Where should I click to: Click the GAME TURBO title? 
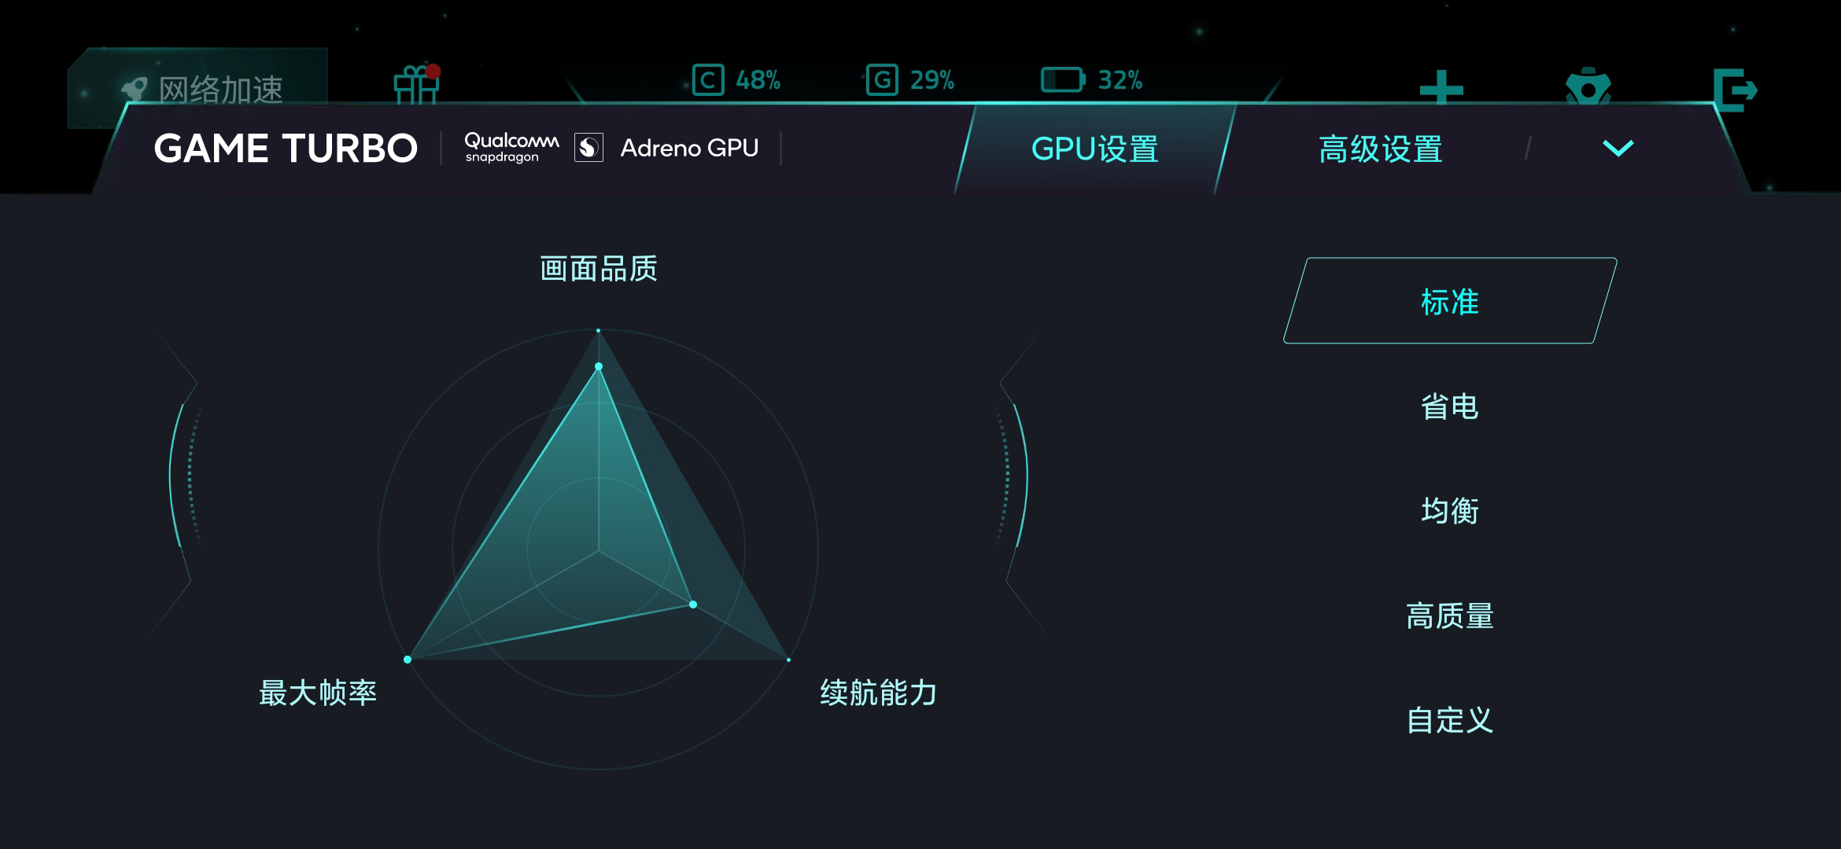[x=286, y=149]
